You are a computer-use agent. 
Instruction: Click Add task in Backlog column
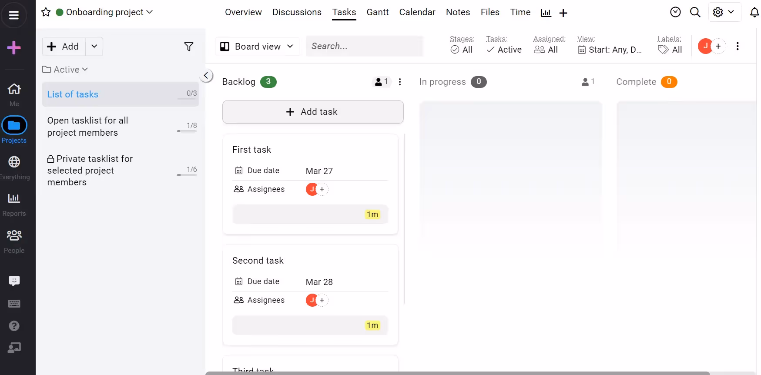(x=312, y=112)
